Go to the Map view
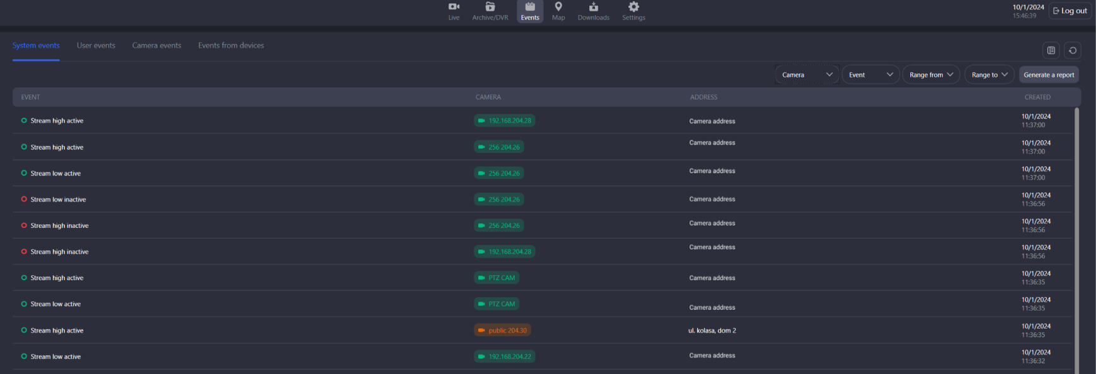 pyautogui.click(x=558, y=11)
